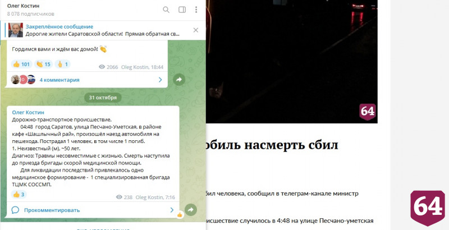This screenshot has width=449, height=230.
Task: Click the 8 078 подписчиков subscriber count
Action: [31, 13]
